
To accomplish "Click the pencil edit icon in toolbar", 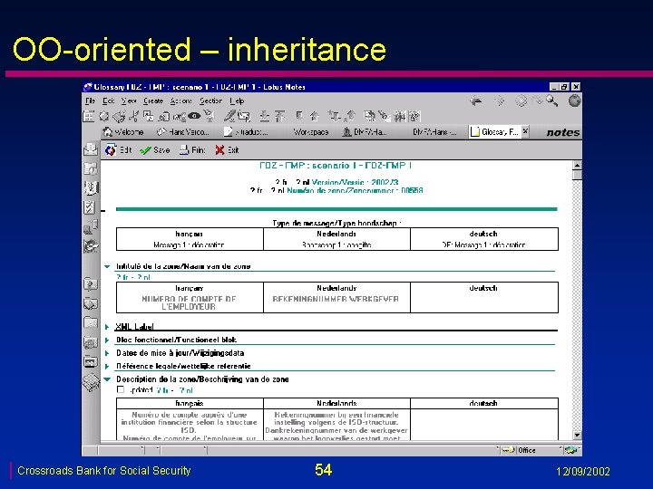I will click(x=229, y=116).
